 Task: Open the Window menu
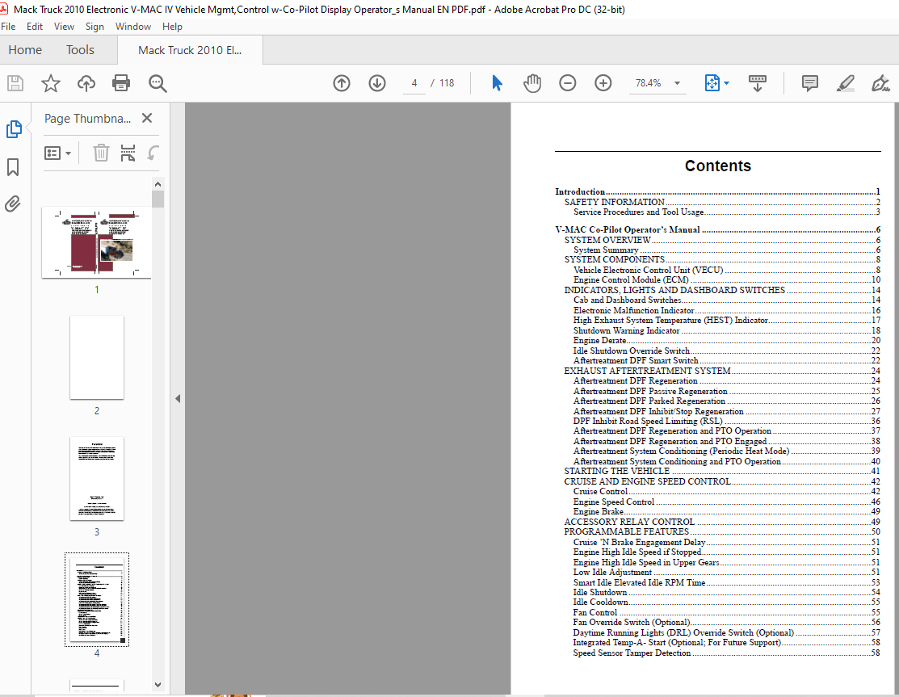coord(133,27)
